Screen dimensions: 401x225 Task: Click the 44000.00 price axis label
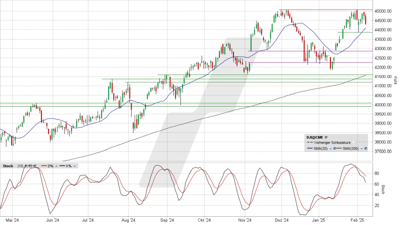(383, 30)
